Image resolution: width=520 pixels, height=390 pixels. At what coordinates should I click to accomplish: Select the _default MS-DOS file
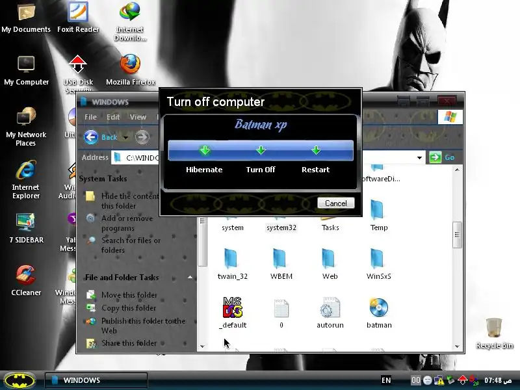point(233,313)
